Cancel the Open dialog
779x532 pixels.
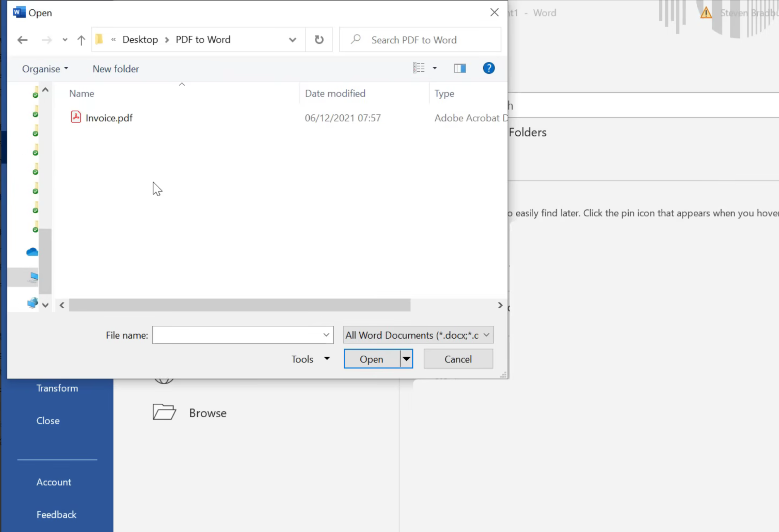[x=458, y=359]
